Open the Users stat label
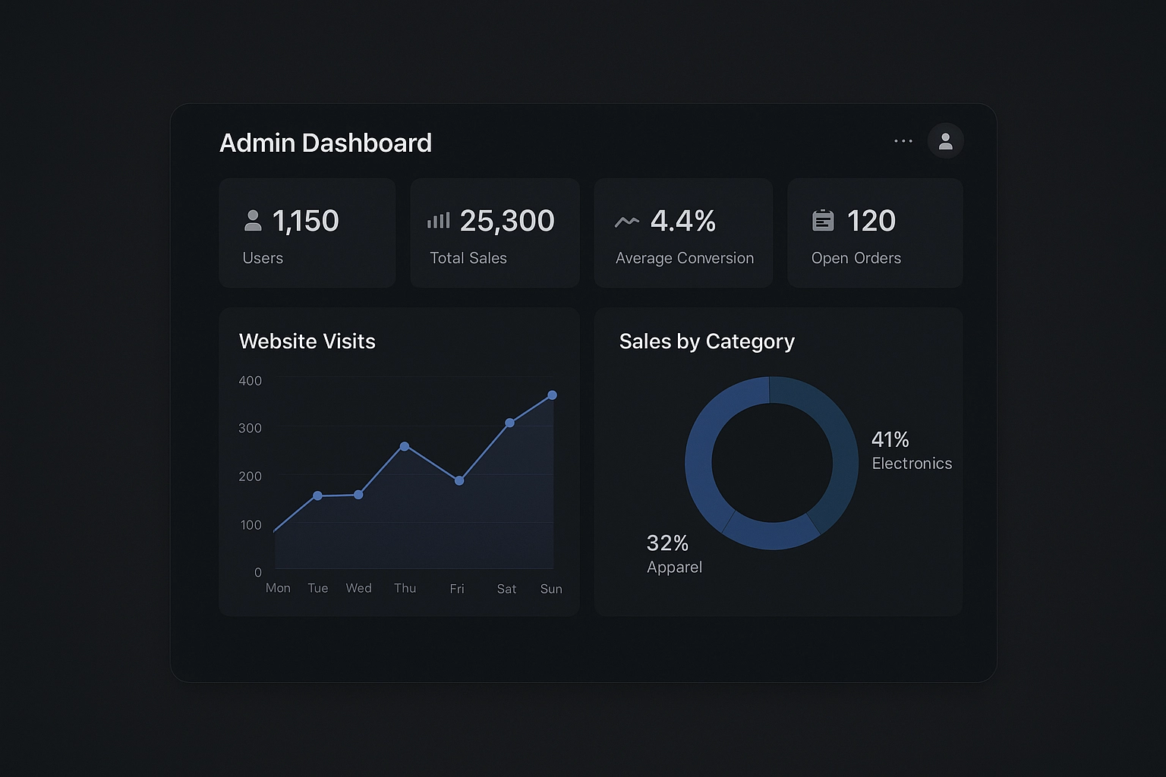This screenshot has width=1166, height=777. tap(263, 258)
